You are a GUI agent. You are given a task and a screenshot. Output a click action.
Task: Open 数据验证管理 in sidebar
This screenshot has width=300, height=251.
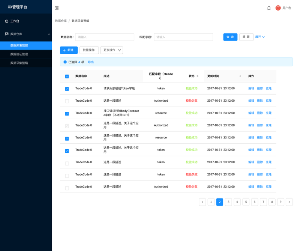pyautogui.click(x=19, y=54)
